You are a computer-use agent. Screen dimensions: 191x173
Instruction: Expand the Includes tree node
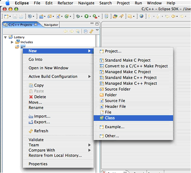(x=12, y=42)
